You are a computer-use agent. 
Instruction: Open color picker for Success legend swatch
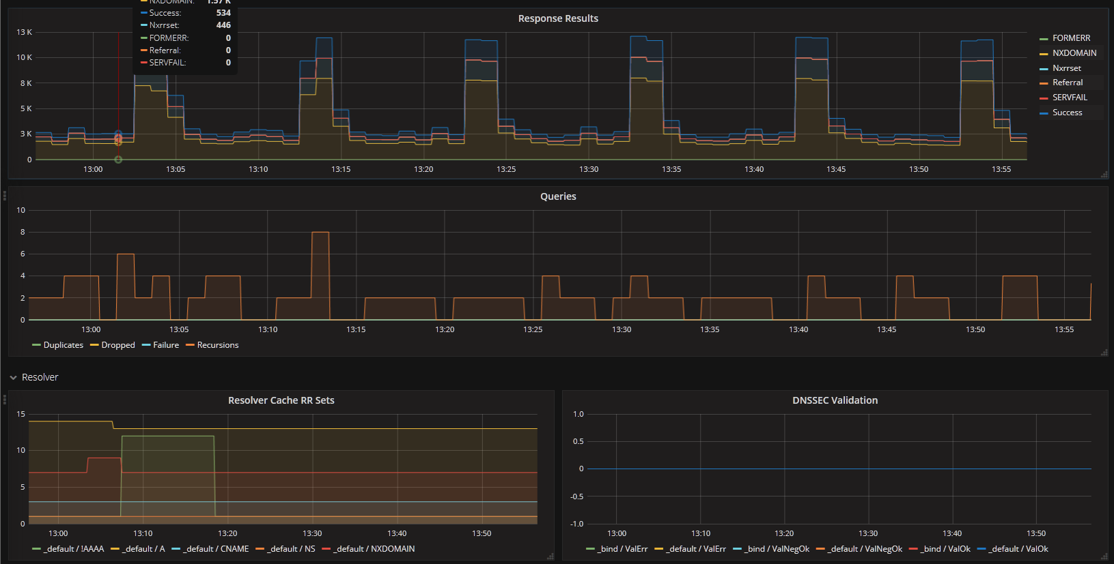[1044, 113]
